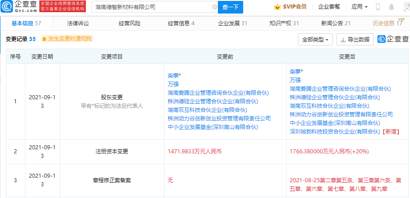The image size is (410, 198).
Task: Select the 章程修正案备案 change item cell
Action: tap(112, 180)
